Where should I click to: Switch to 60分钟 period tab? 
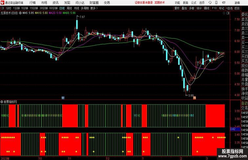53,8
